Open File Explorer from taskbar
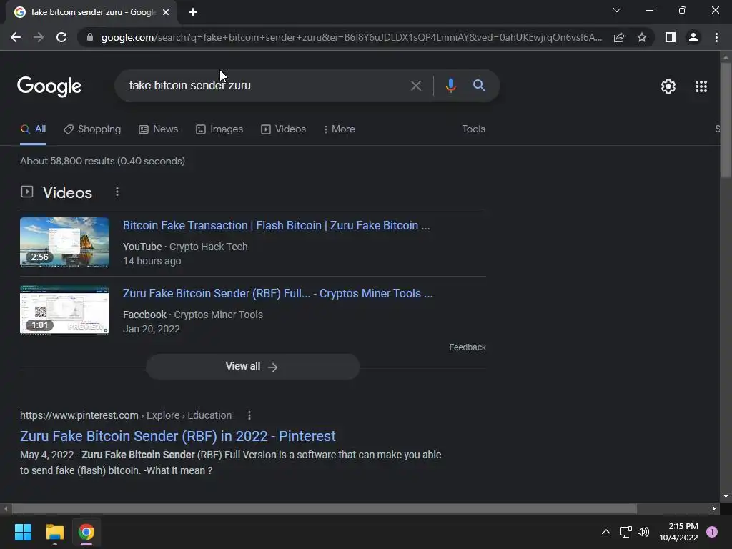Viewport: 732px width, 549px height. point(54,532)
